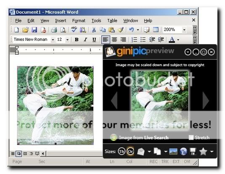This screenshot has width=225, height=174.
Task: Open Tables and Borders toolbar icon
Action: point(147,30)
